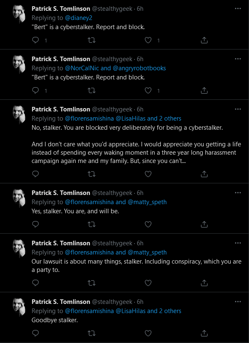Like the "Goodbye stalker." tweet
Image resolution: width=249 pixels, height=343 pixels.
[148, 333]
